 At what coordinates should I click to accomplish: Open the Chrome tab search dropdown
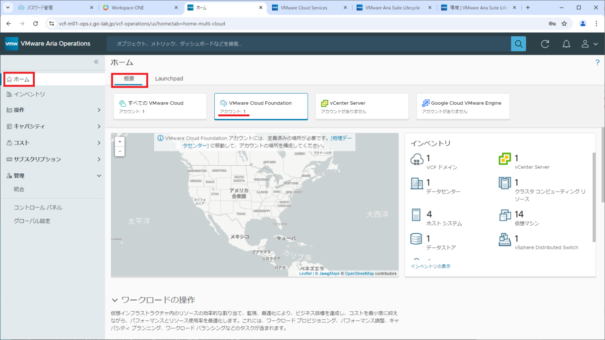[x=8, y=8]
